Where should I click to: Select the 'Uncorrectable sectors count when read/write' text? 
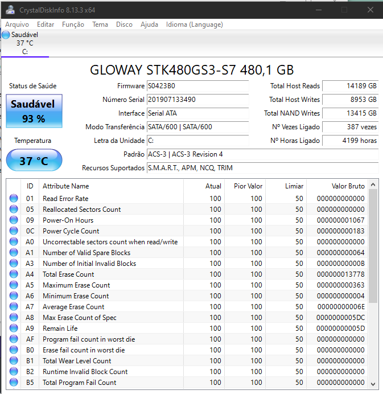click(110, 242)
